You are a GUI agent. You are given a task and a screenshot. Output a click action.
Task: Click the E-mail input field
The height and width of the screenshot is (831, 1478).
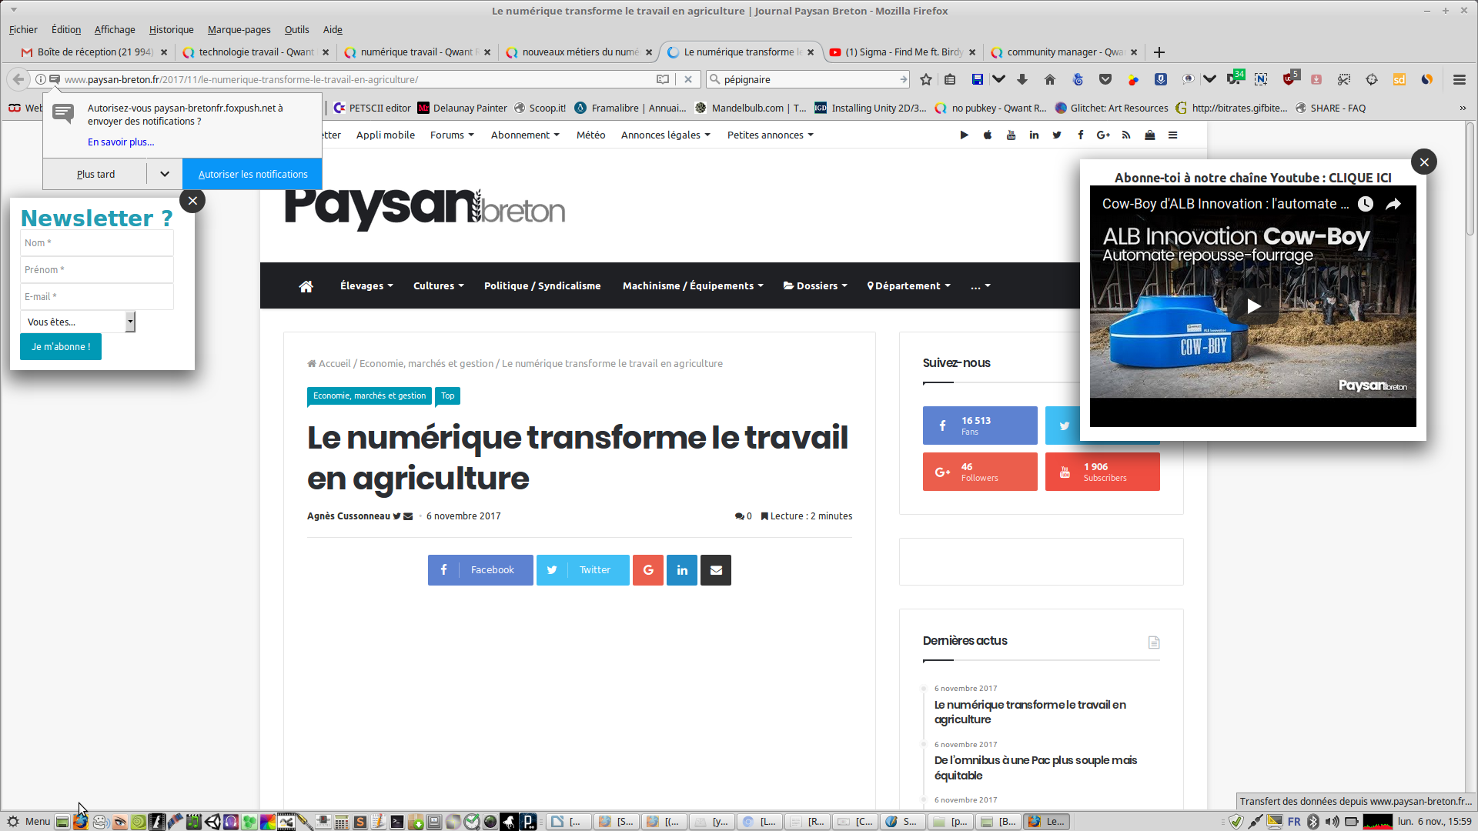pyautogui.click(x=96, y=296)
